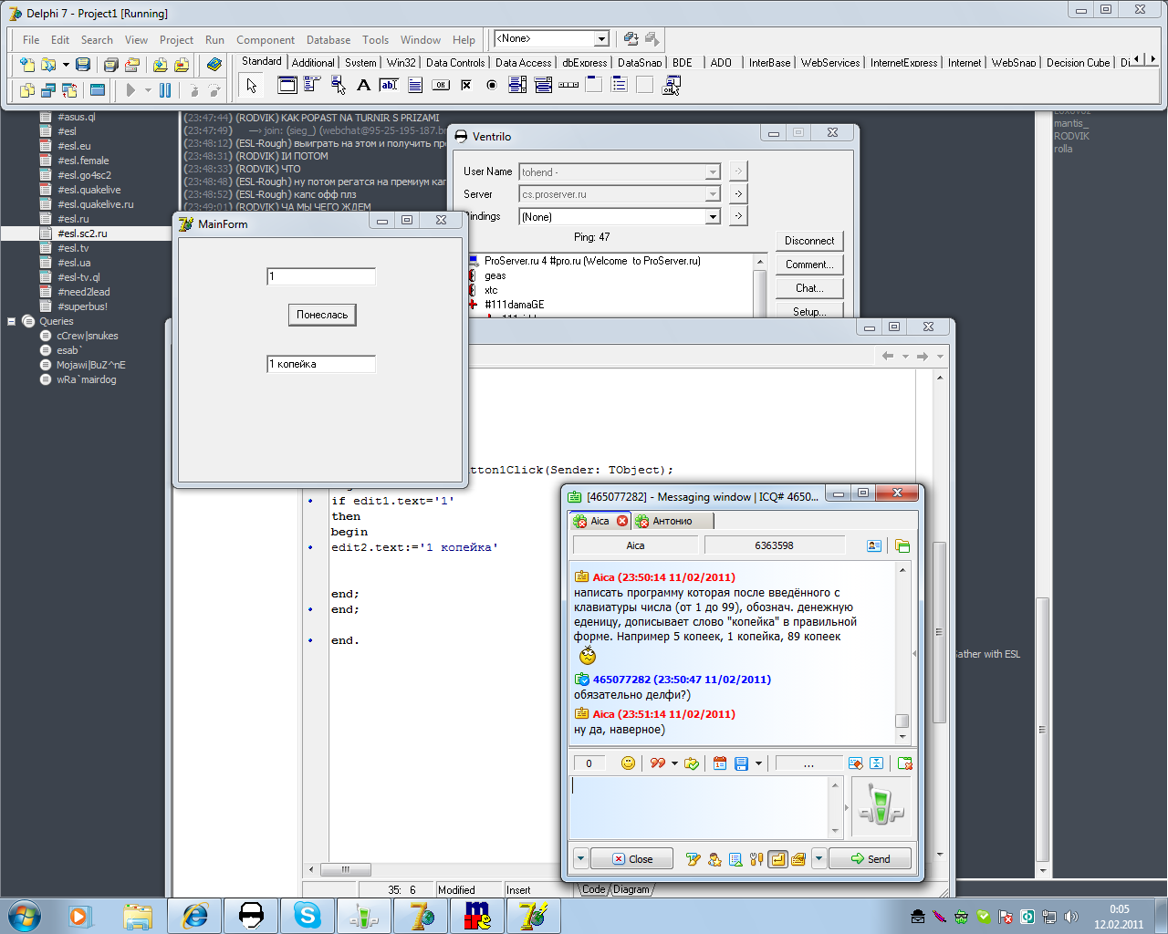This screenshot has width=1168, height=934.
Task: Toggle the highlighted button in ICQ bottom toolbar
Action: tap(777, 859)
